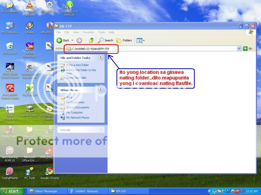Toggle the Folders pane button

(x=124, y=40)
